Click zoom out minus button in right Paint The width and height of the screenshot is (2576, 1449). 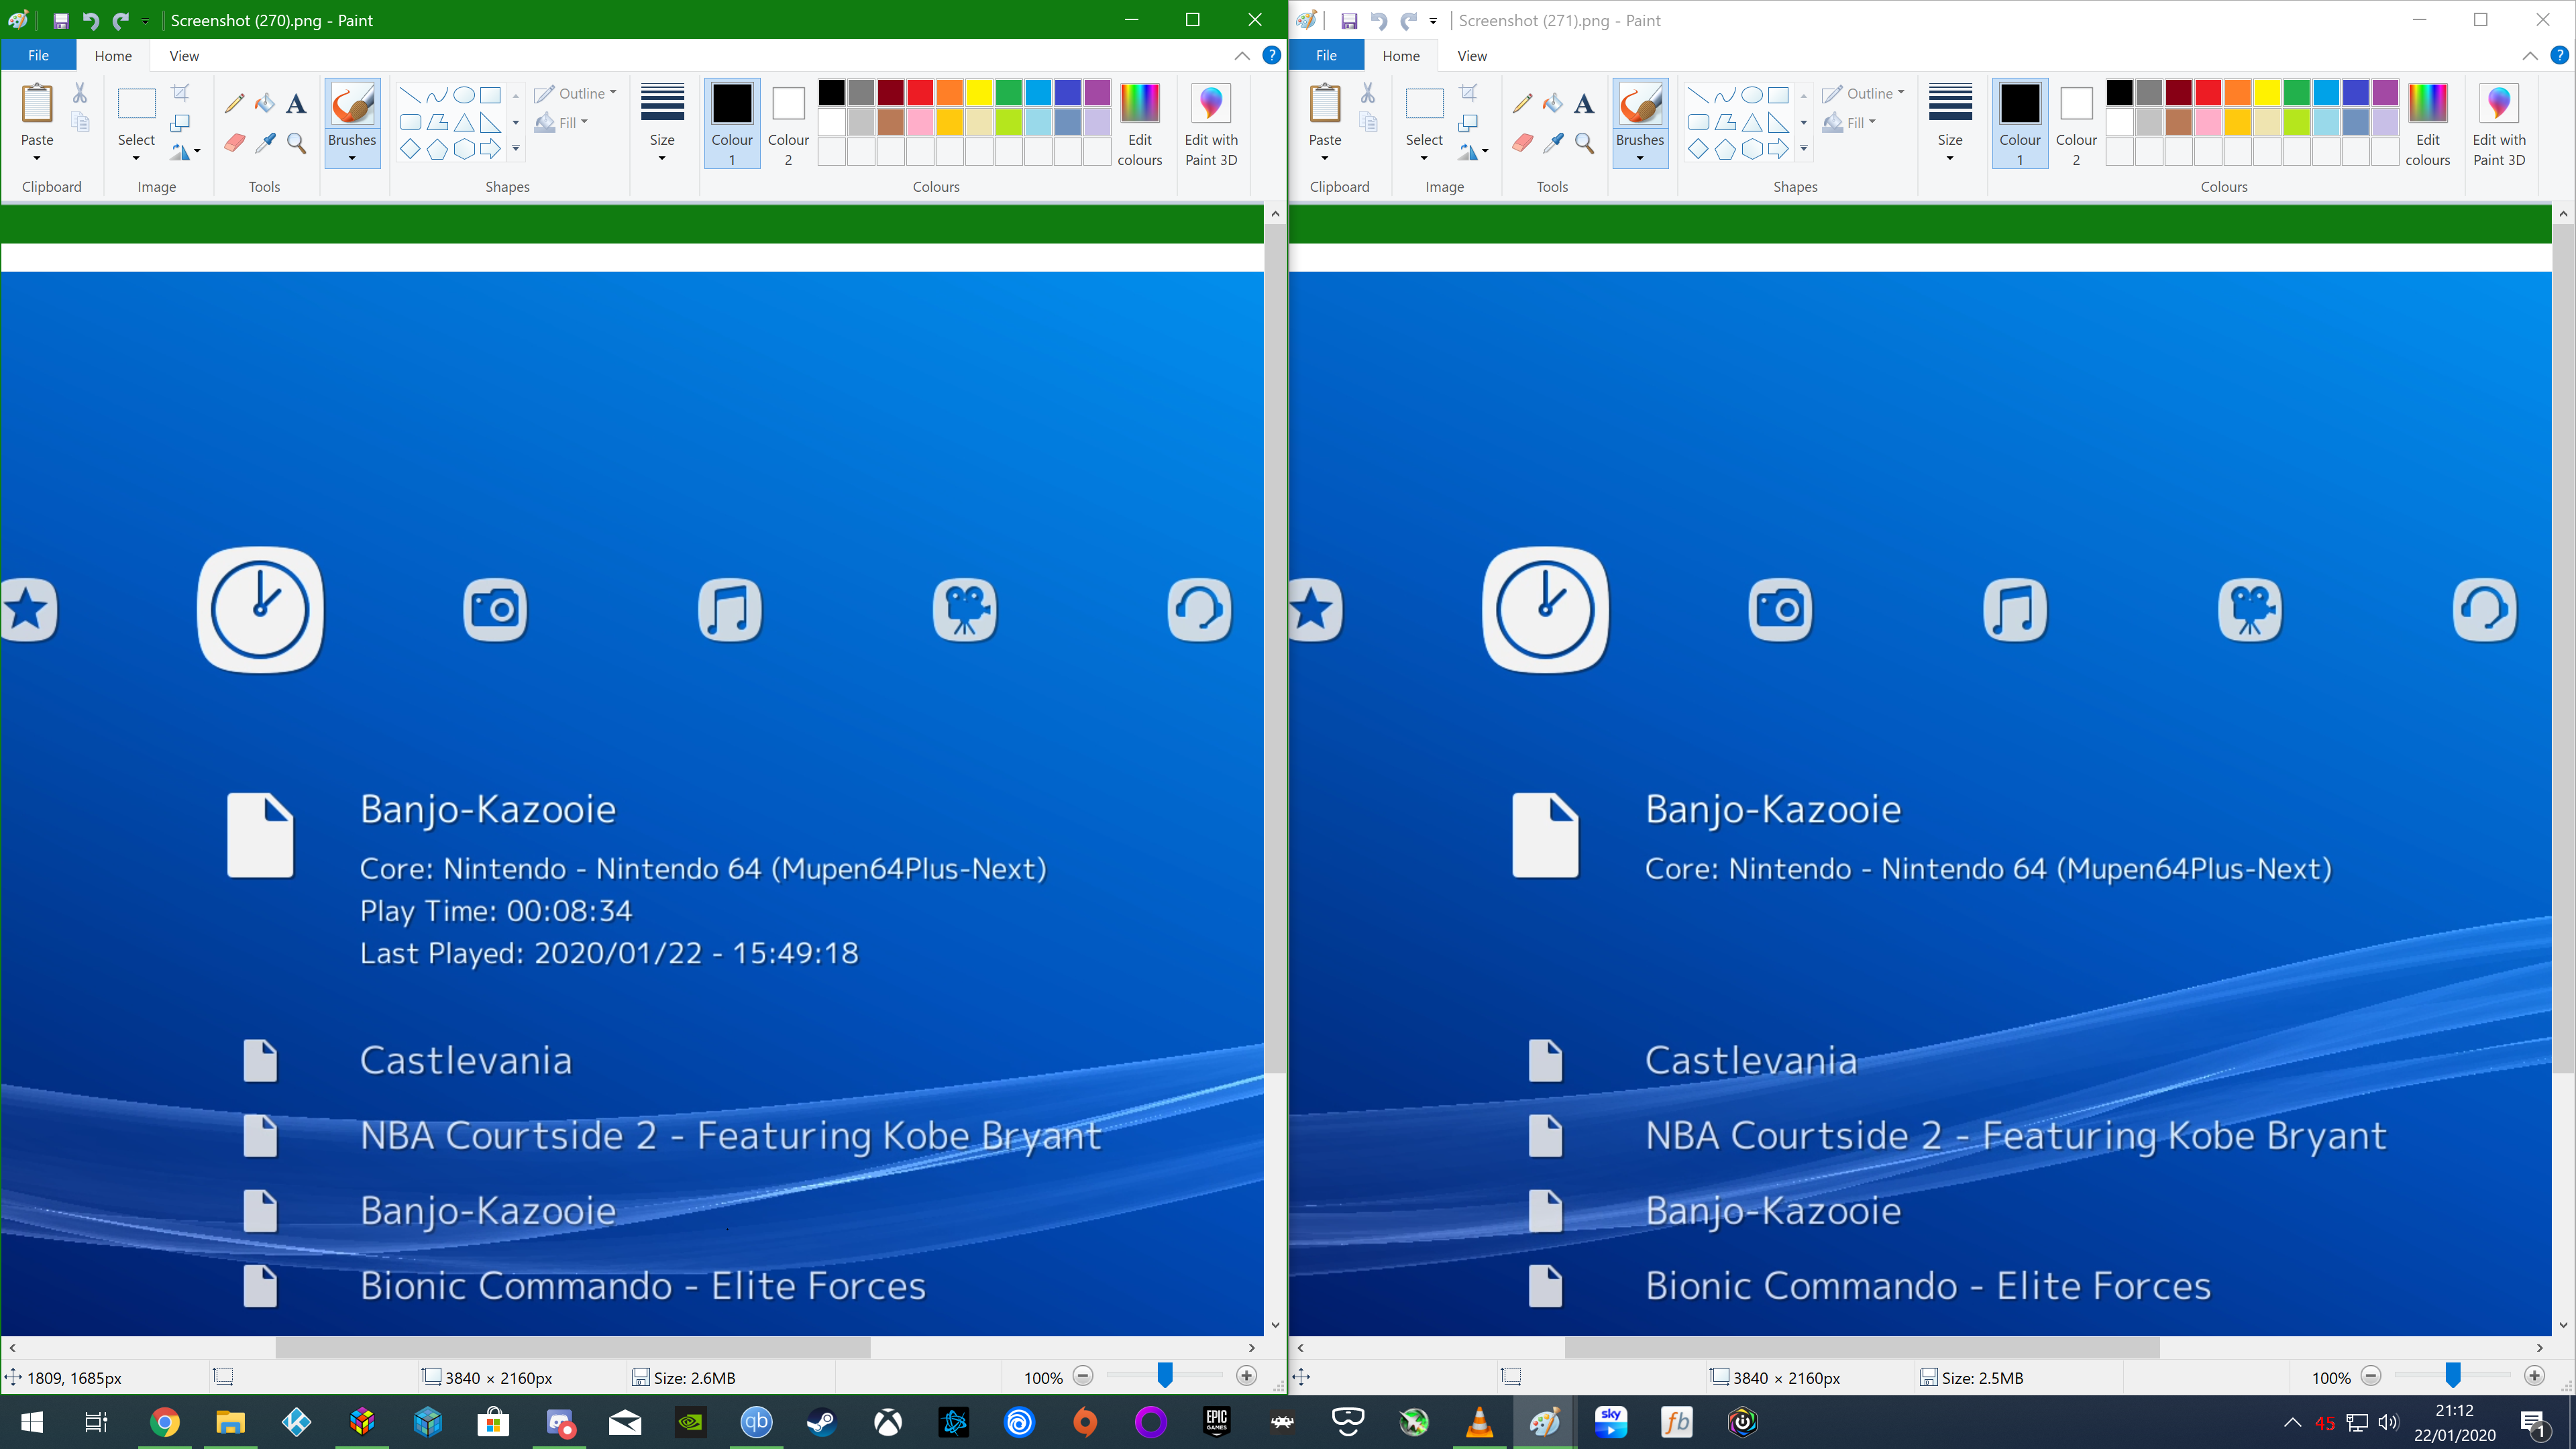coord(2371,1377)
